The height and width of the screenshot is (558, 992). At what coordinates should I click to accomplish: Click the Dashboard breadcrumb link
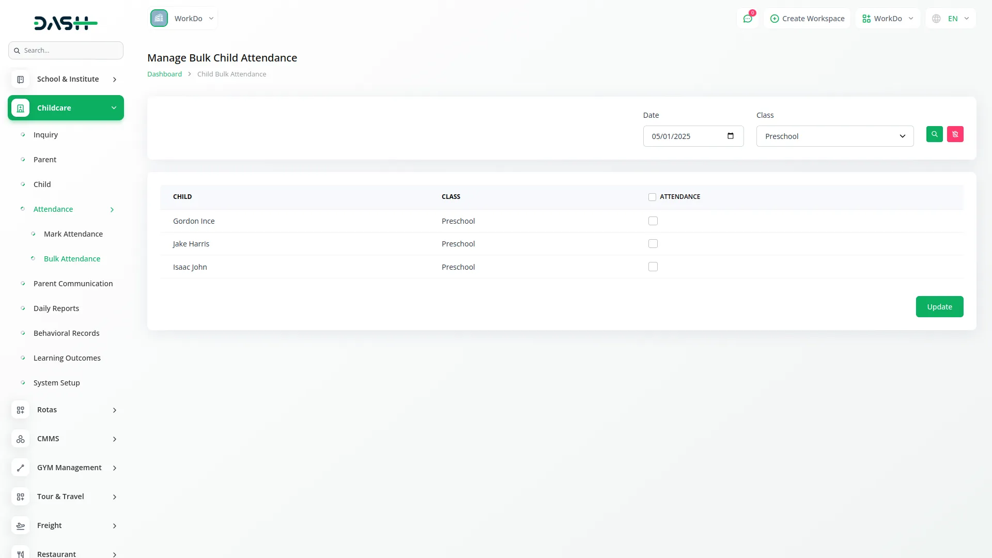[x=164, y=74]
